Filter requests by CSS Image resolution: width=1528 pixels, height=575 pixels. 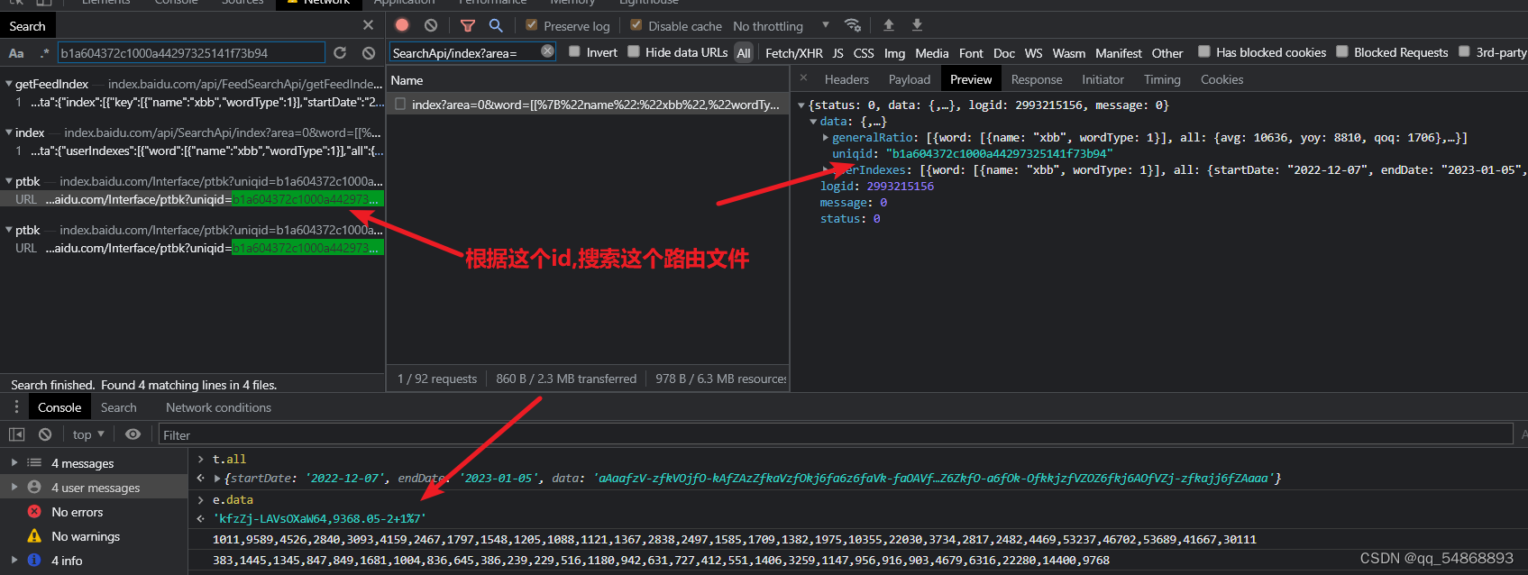pyautogui.click(x=864, y=53)
